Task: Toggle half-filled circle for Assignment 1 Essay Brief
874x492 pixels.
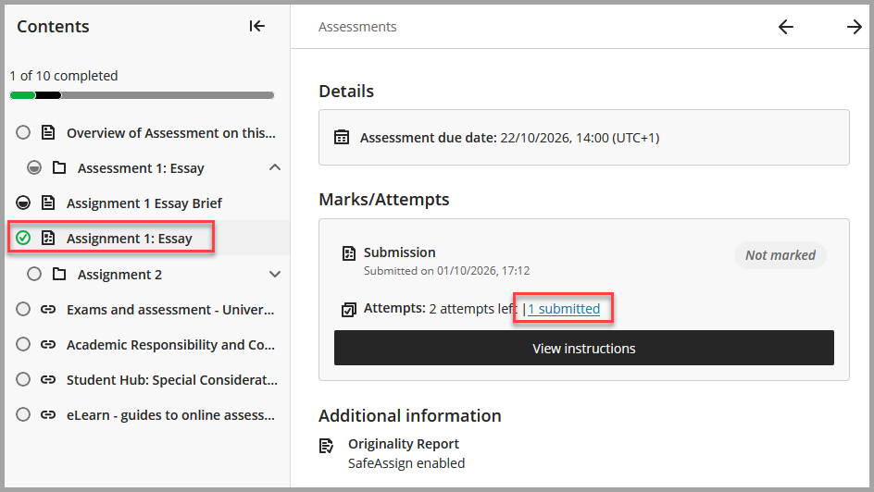Action: (23, 203)
